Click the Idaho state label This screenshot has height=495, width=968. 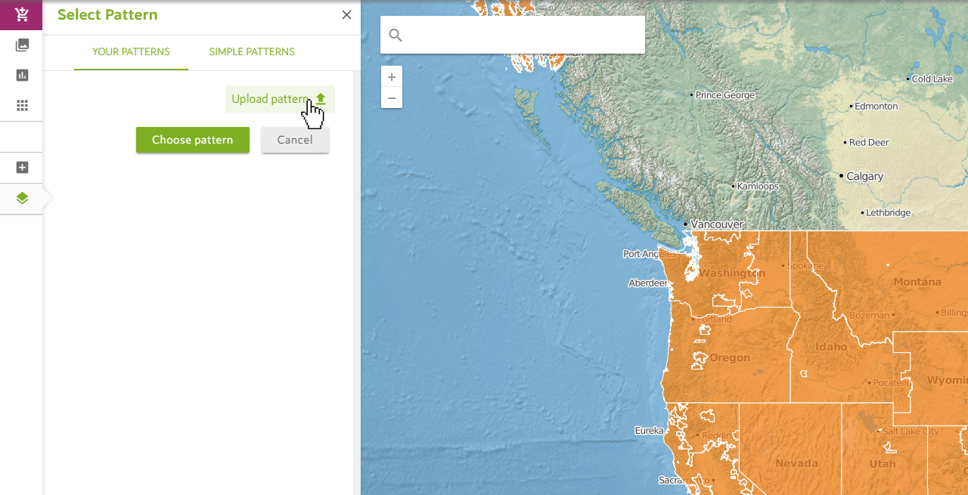coord(832,347)
